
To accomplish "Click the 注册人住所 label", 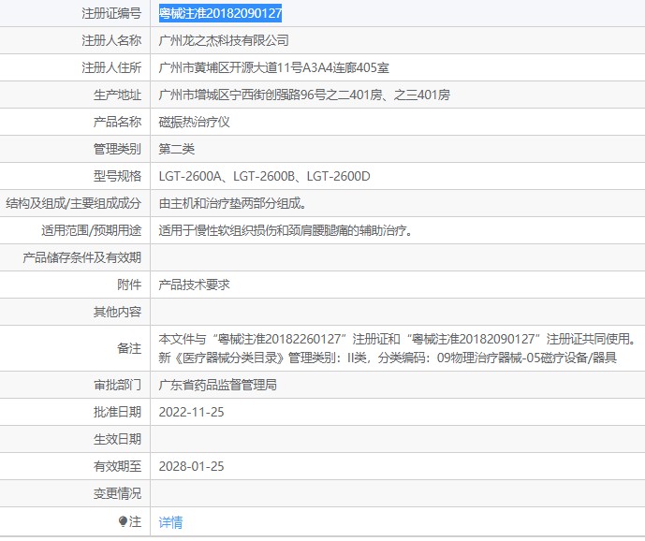I will 111,67.
